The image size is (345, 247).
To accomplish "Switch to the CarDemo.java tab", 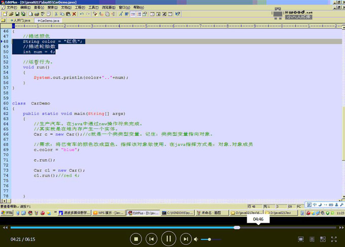I will click(x=48, y=20).
